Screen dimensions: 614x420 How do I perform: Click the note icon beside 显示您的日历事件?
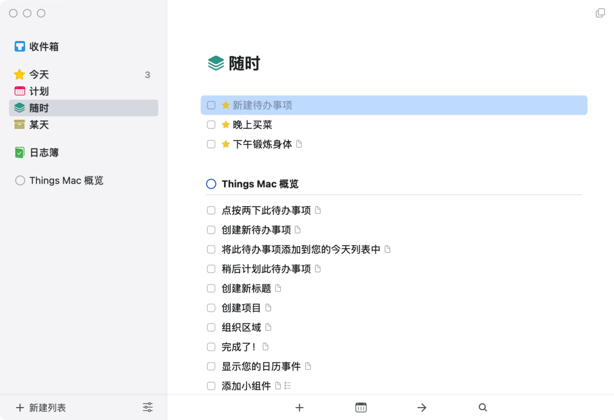308,366
